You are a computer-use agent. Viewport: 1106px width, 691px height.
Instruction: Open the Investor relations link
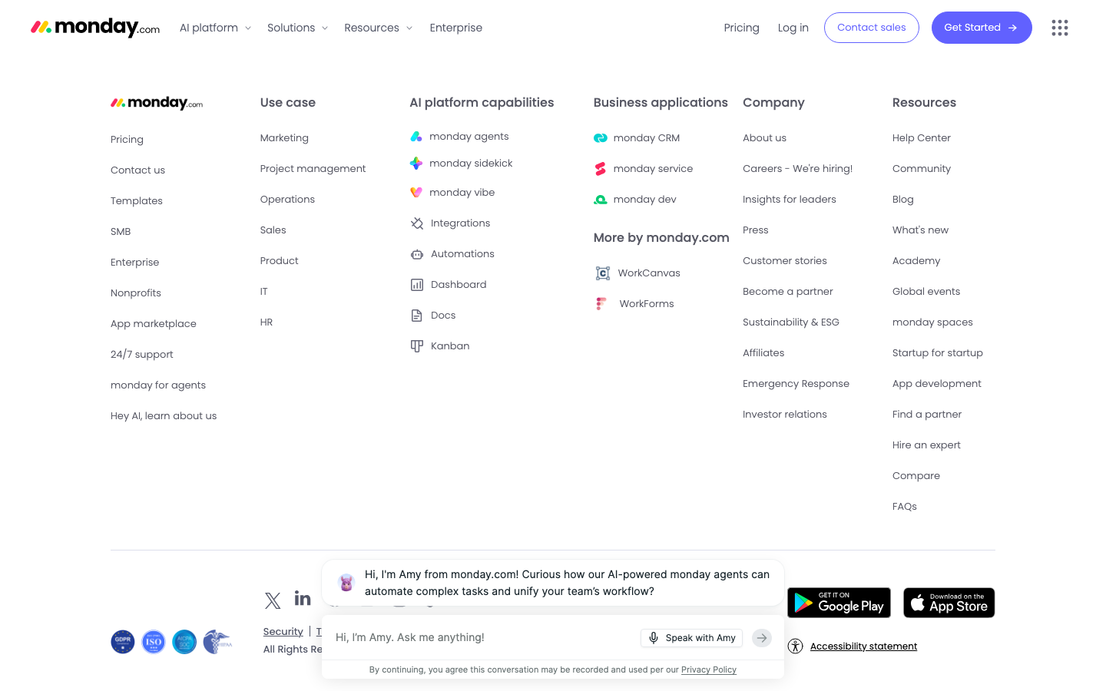point(785,415)
